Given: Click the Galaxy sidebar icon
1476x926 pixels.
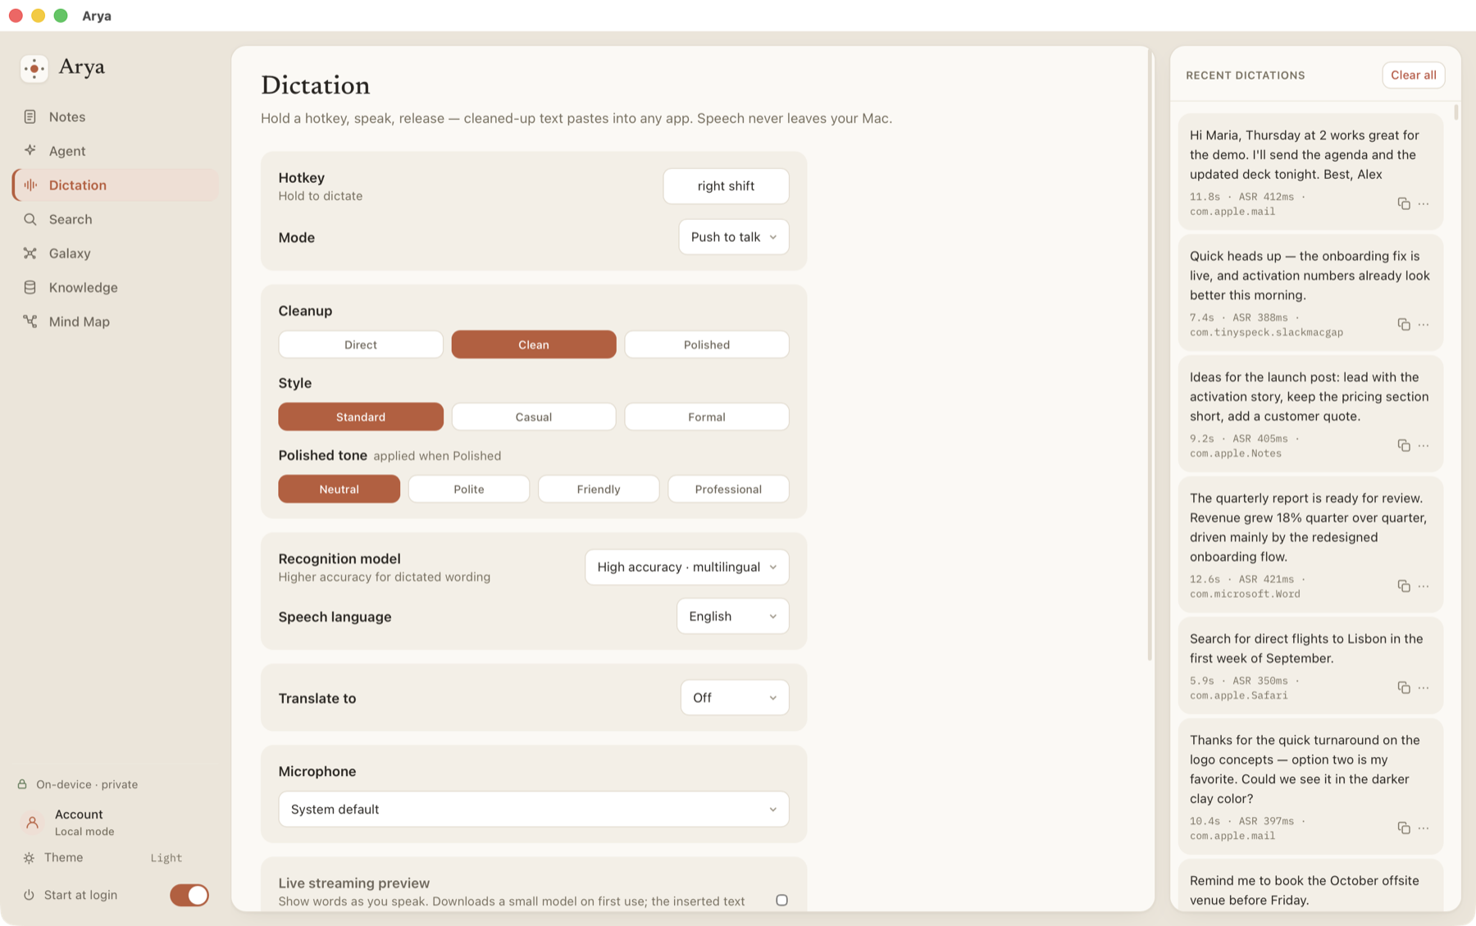Looking at the screenshot, I should (30, 253).
